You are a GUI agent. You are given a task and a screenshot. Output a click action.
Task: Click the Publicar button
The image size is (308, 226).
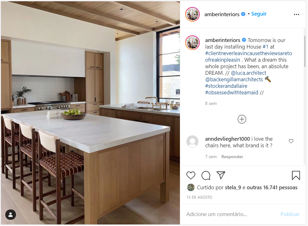coord(290,214)
